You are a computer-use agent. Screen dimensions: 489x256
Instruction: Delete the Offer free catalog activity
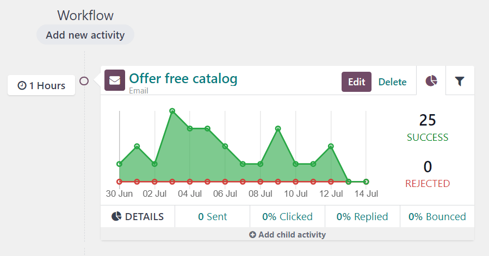392,82
